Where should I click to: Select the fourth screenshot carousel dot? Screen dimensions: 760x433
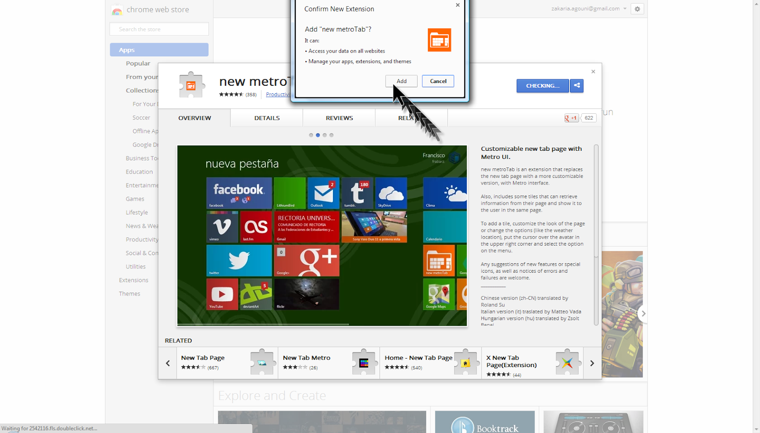(x=332, y=135)
